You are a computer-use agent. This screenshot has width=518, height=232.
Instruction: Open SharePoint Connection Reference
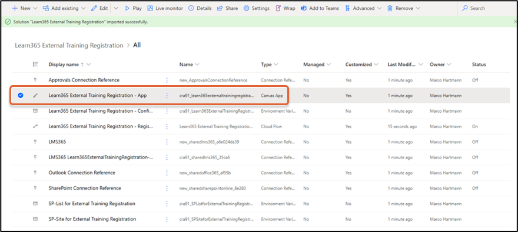click(x=85, y=188)
